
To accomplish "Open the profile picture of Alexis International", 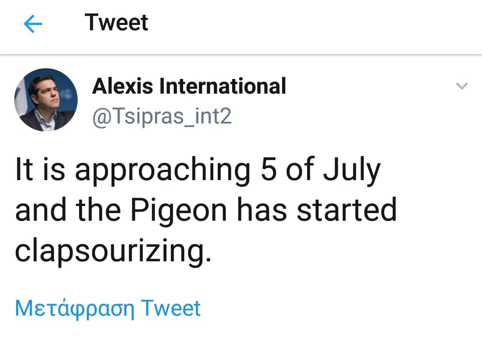I will point(46,99).
